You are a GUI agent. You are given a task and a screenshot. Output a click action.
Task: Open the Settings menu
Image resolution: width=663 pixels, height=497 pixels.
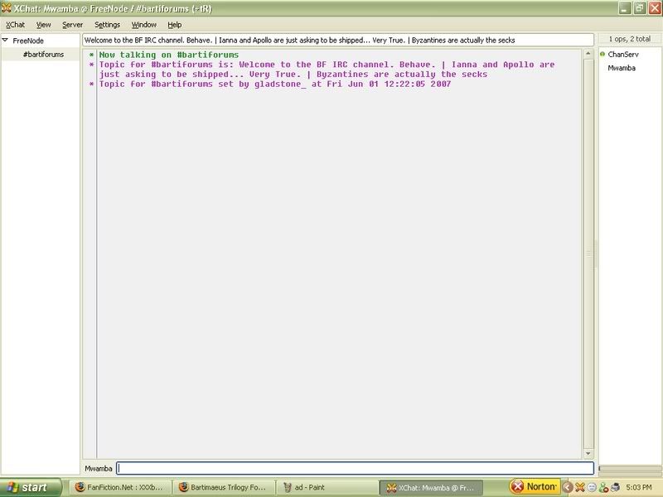pyautogui.click(x=107, y=25)
